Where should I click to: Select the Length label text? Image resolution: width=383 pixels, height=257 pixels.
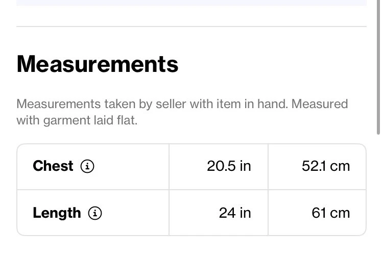(57, 213)
